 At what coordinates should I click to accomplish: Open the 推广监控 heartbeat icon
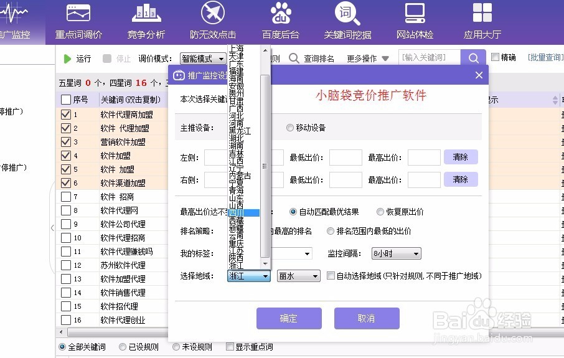13,14
